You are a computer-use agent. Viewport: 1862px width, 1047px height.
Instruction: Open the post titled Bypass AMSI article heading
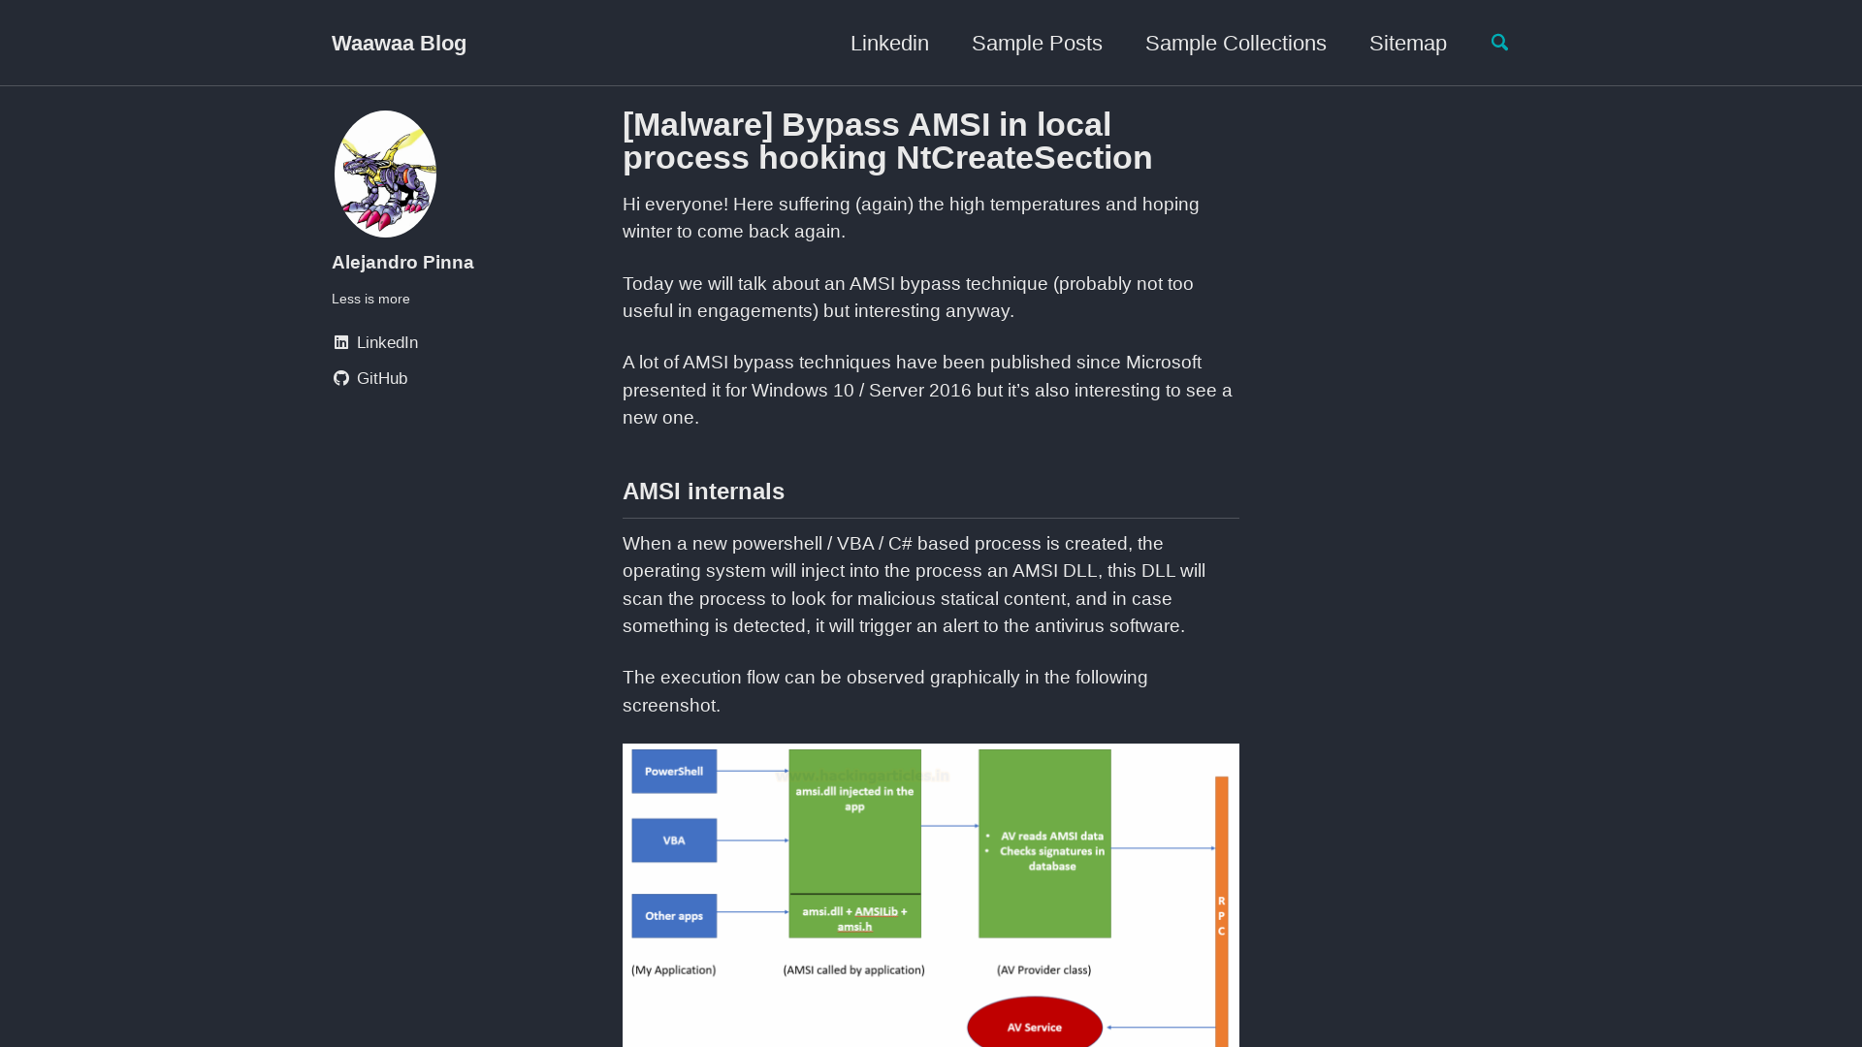(886, 141)
